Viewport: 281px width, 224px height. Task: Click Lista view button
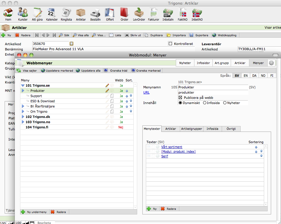[x=115, y=35]
